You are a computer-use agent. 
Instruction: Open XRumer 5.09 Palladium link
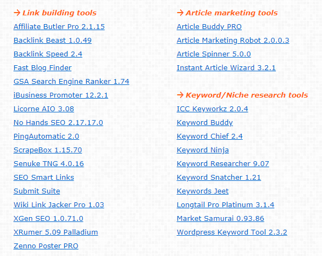tap(55, 232)
